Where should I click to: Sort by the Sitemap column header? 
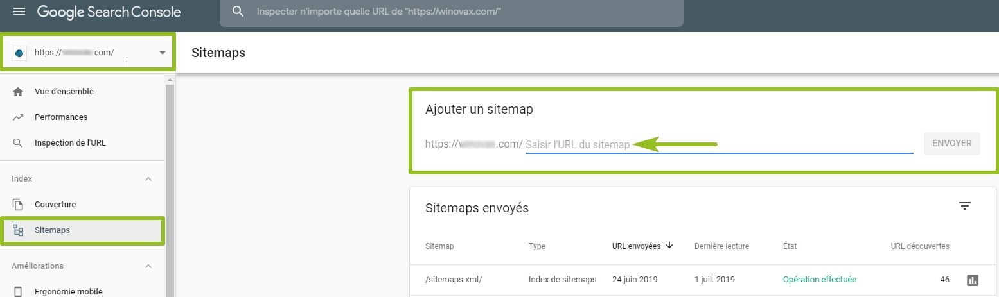pos(439,246)
